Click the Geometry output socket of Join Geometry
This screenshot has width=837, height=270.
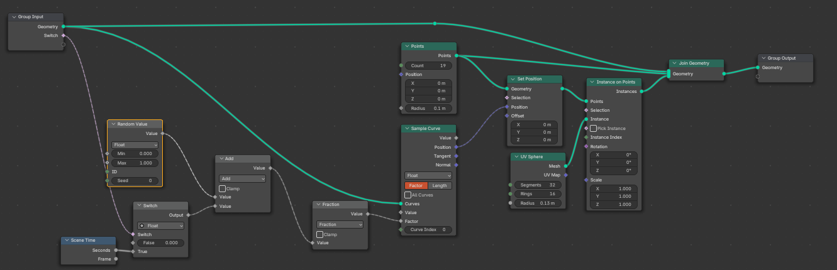tap(724, 73)
